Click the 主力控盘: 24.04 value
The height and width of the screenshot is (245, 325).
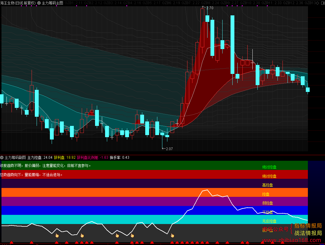40,158
